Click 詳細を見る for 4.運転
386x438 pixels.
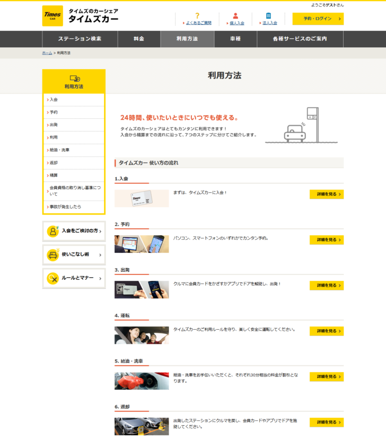(x=327, y=331)
